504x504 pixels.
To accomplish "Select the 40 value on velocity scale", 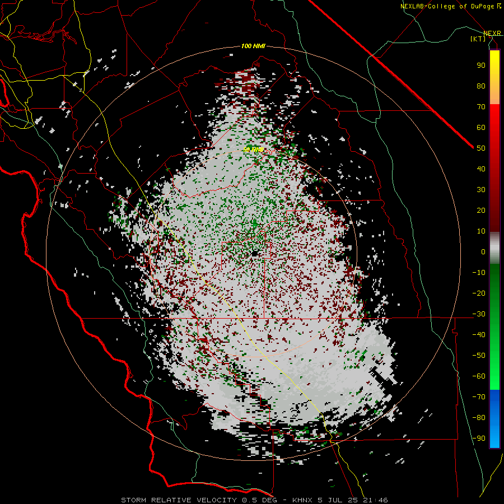I will (x=481, y=169).
